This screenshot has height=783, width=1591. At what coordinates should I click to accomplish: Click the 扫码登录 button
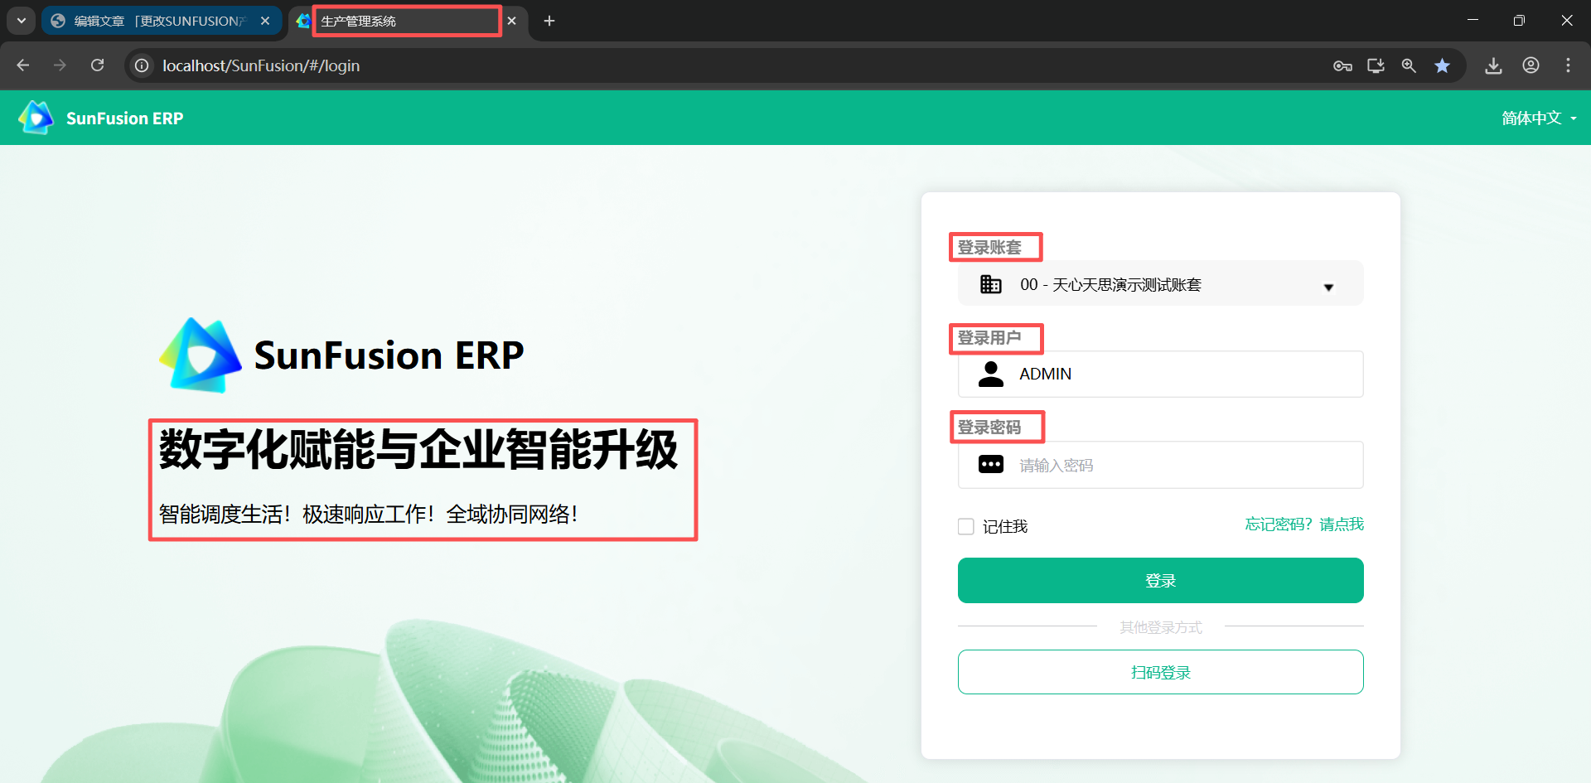[1160, 672]
